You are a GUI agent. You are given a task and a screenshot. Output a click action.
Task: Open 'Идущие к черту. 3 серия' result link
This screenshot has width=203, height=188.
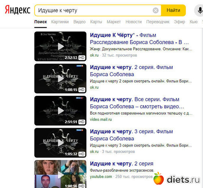[132, 135]
